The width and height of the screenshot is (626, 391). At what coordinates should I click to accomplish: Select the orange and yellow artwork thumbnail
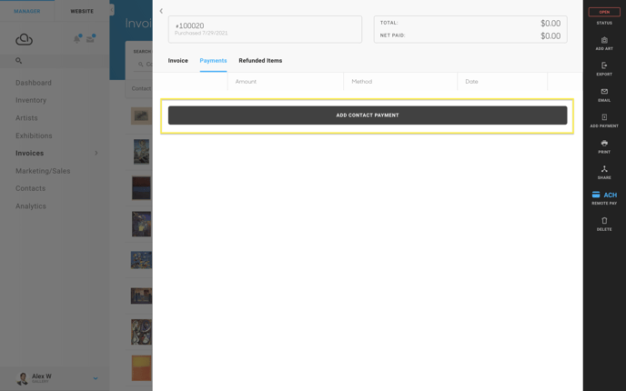coord(141,368)
